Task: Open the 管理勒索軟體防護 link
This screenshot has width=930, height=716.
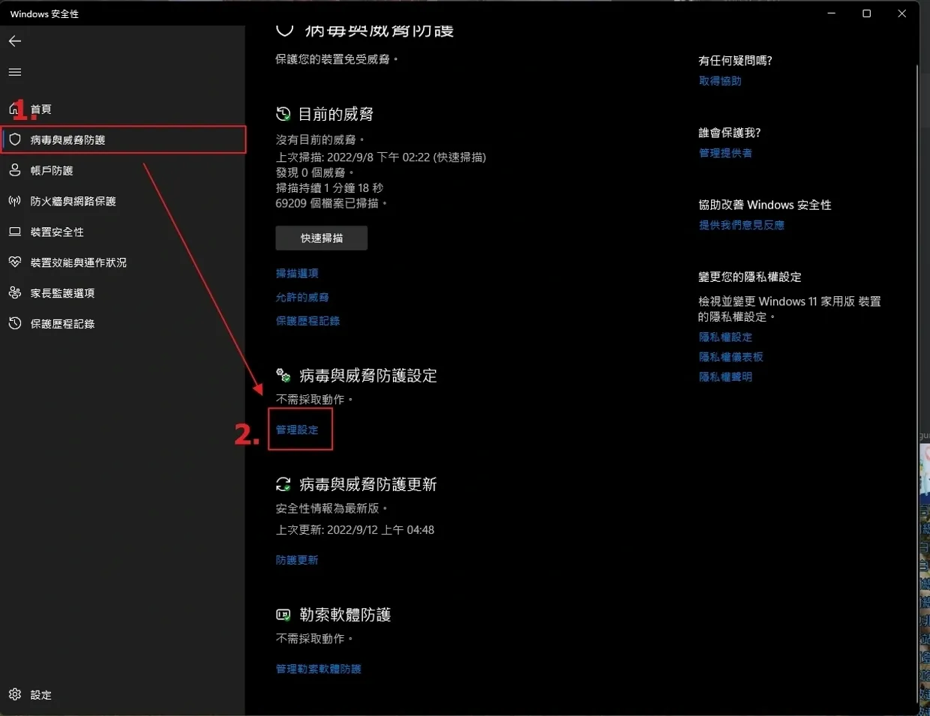Action: pyautogui.click(x=319, y=669)
